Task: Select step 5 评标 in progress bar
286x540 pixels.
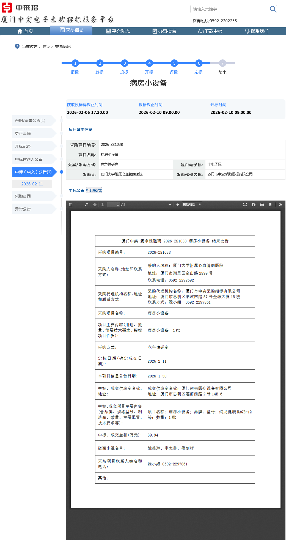Action: (x=174, y=63)
